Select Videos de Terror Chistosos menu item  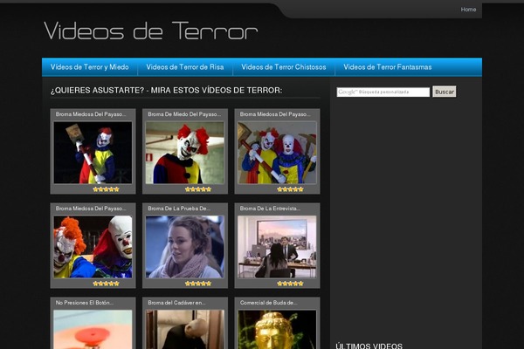click(x=283, y=67)
